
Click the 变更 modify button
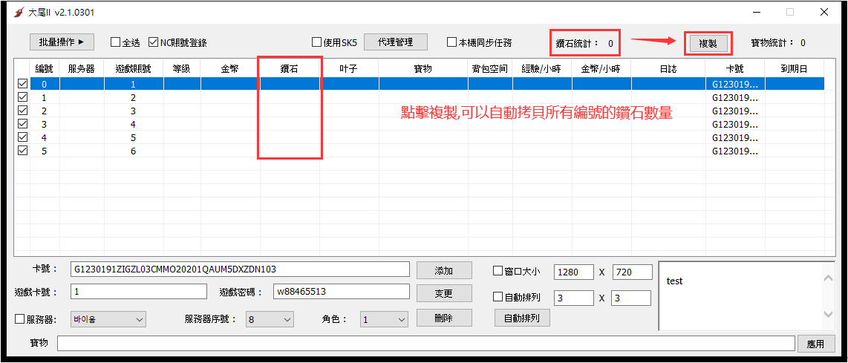[x=443, y=294]
